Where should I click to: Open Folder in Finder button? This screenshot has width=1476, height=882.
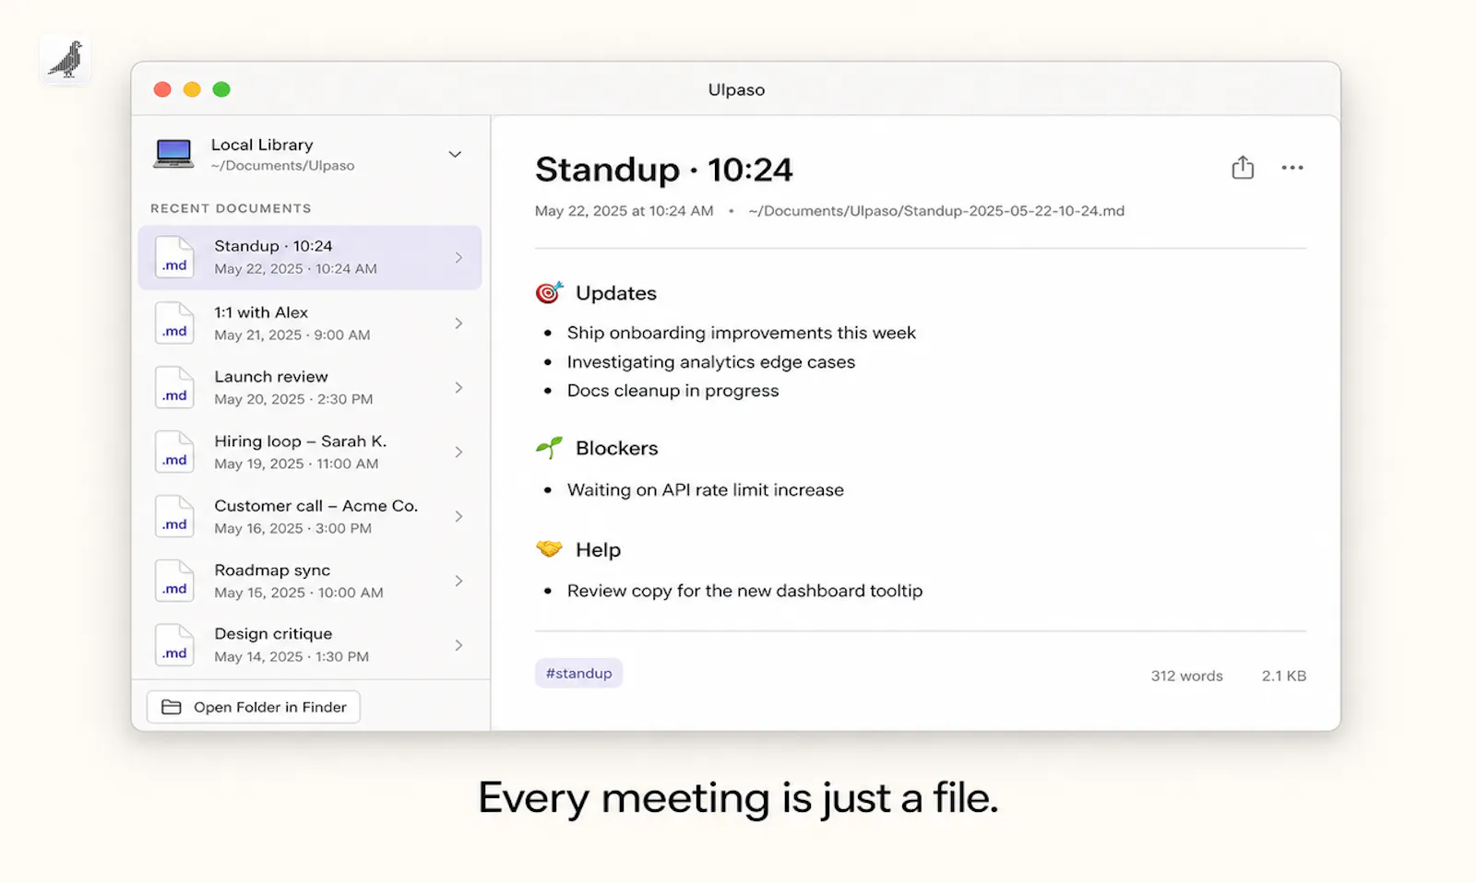(254, 707)
